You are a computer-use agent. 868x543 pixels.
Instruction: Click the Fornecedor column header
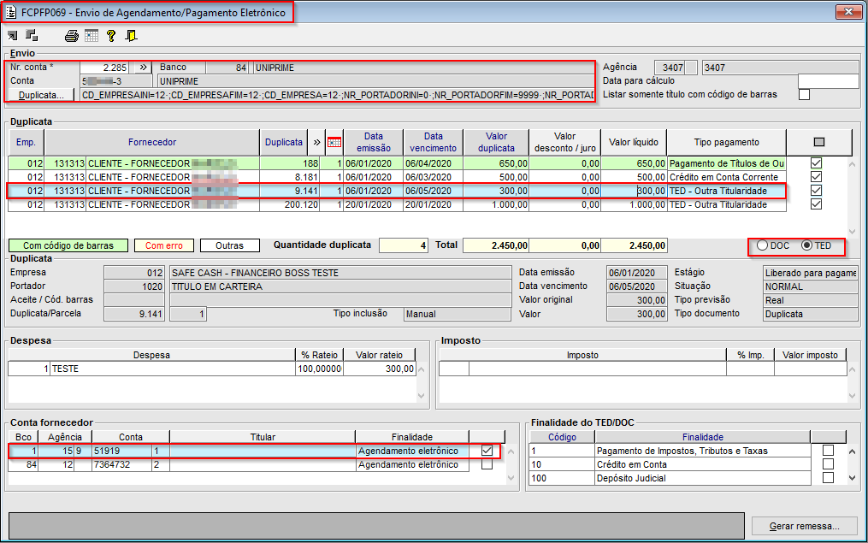click(x=152, y=142)
